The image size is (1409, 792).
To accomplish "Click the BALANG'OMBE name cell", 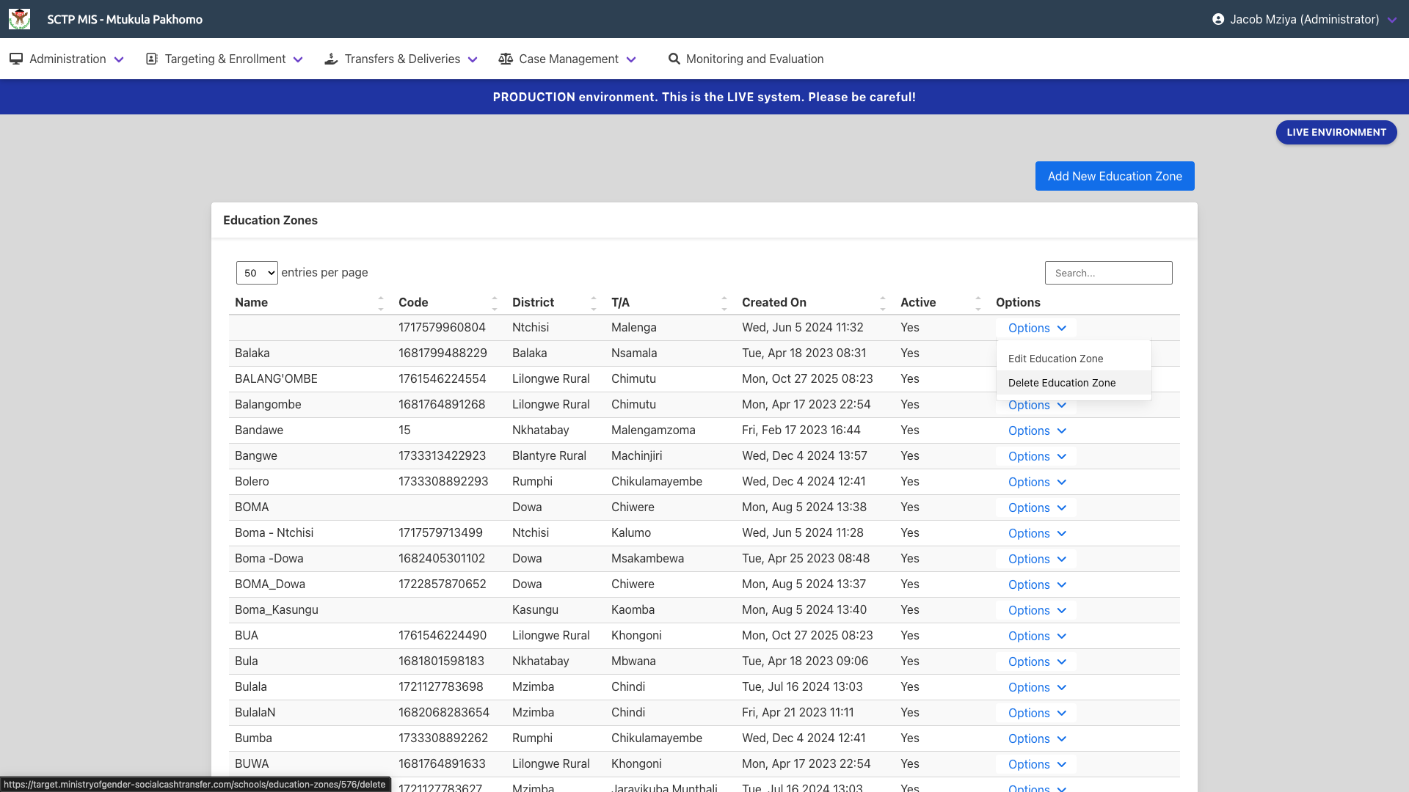I will coord(276,378).
